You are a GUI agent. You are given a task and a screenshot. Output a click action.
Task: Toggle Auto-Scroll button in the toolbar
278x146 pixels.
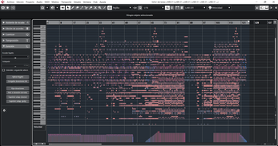click(x=53, y=7)
